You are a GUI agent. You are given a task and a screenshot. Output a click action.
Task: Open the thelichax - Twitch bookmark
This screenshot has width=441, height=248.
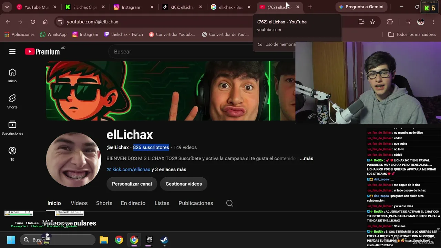tap(123, 34)
